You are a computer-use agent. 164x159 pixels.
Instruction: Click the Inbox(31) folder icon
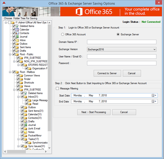click(26, 97)
